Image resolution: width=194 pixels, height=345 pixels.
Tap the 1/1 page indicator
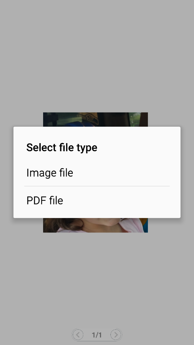tap(97, 335)
